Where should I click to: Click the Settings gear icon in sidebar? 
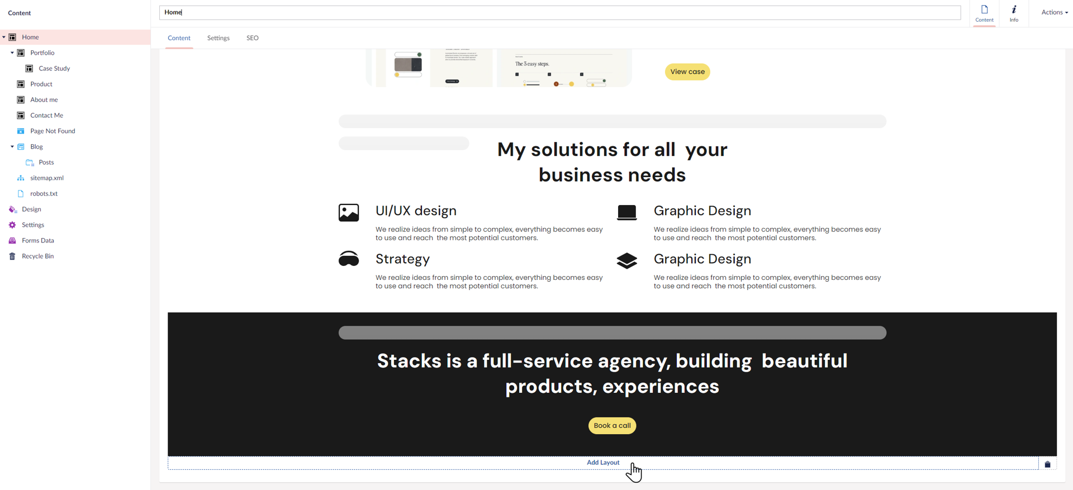(12, 225)
